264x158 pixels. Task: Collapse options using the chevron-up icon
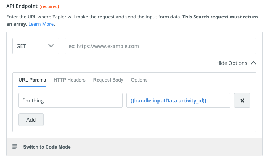pyautogui.click(x=254, y=63)
